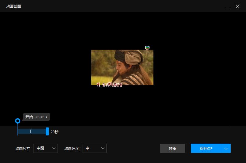246x163 pixels.
Task: Click the 动画尺寸 label text
Action: pyautogui.click(x=23, y=148)
